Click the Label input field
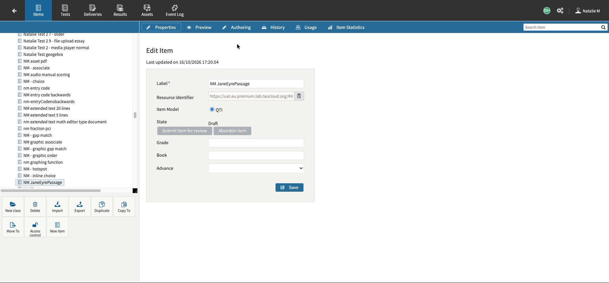The image size is (609, 283). (x=256, y=84)
